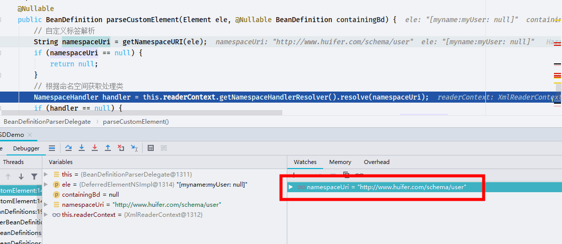This screenshot has height=244, width=562.
Task: Click the Step Out up-arrow icon
Action: (x=107, y=148)
